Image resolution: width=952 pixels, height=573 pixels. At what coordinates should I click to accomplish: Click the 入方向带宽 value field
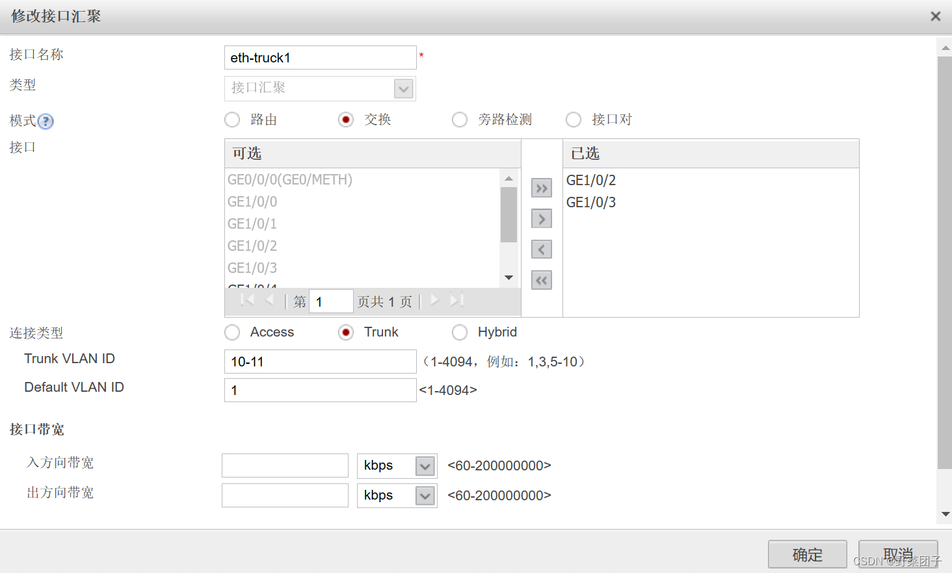tap(285, 466)
